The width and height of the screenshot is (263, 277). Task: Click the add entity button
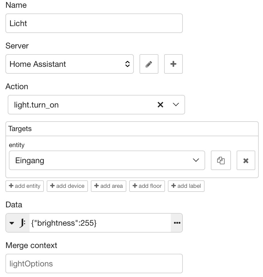tap(25, 186)
